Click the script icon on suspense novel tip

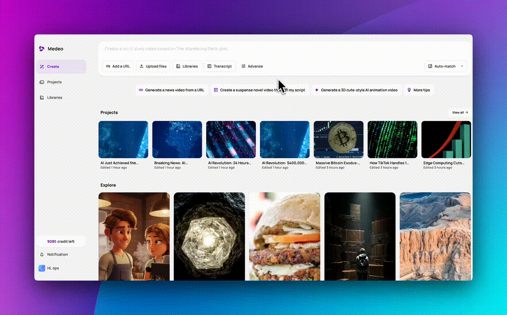[215, 90]
